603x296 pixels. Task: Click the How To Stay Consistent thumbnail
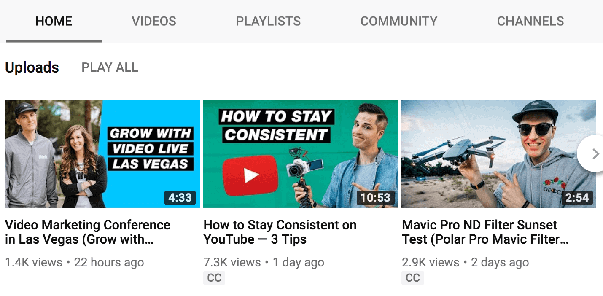click(301, 154)
